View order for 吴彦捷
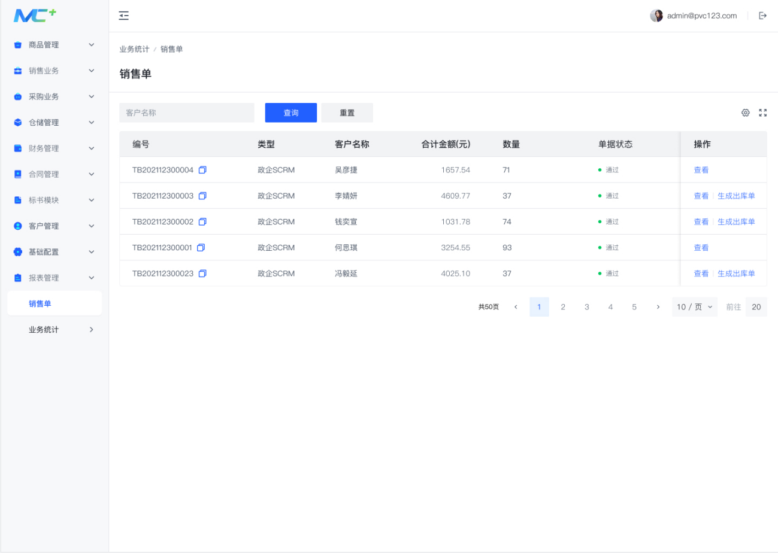The height and width of the screenshot is (553, 778). [x=701, y=170]
